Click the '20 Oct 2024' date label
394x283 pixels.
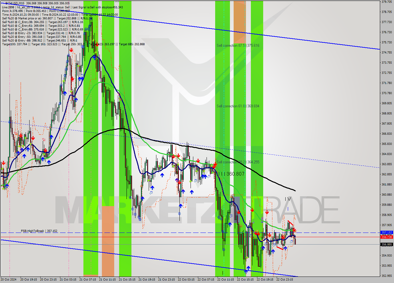9,280
